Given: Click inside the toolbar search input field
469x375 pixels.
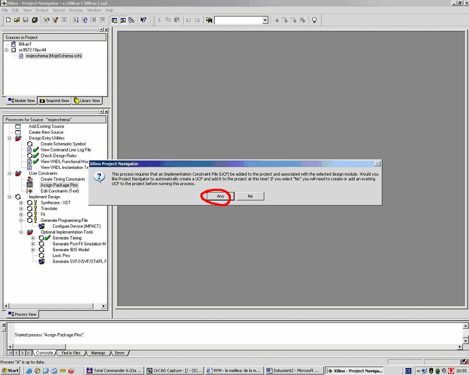Looking at the screenshot, I should pos(238,20).
